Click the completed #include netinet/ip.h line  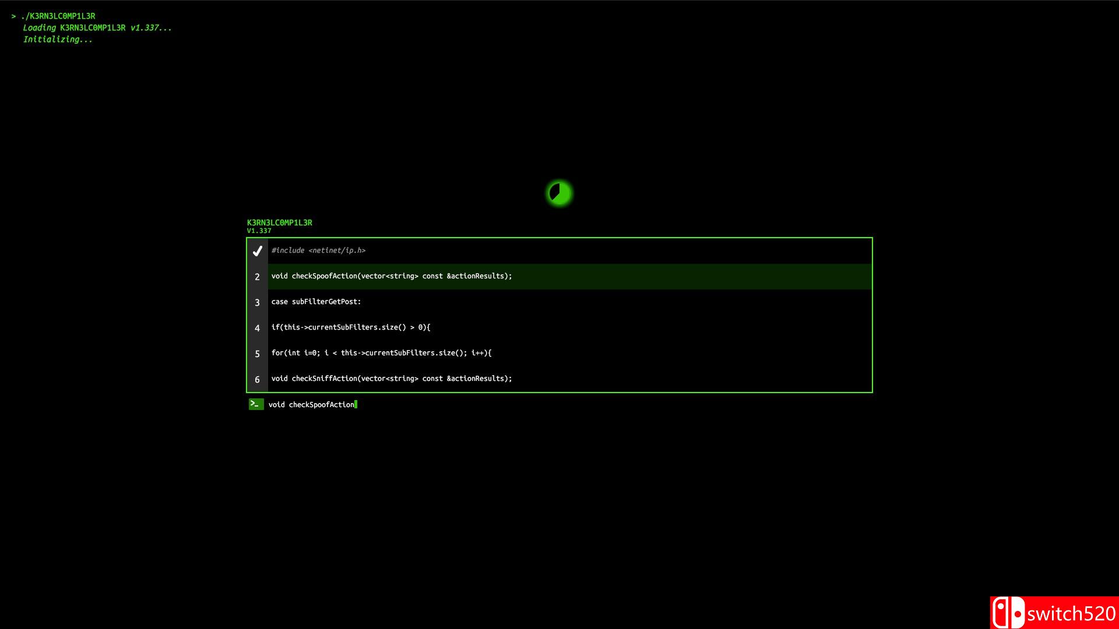click(x=318, y=250)
